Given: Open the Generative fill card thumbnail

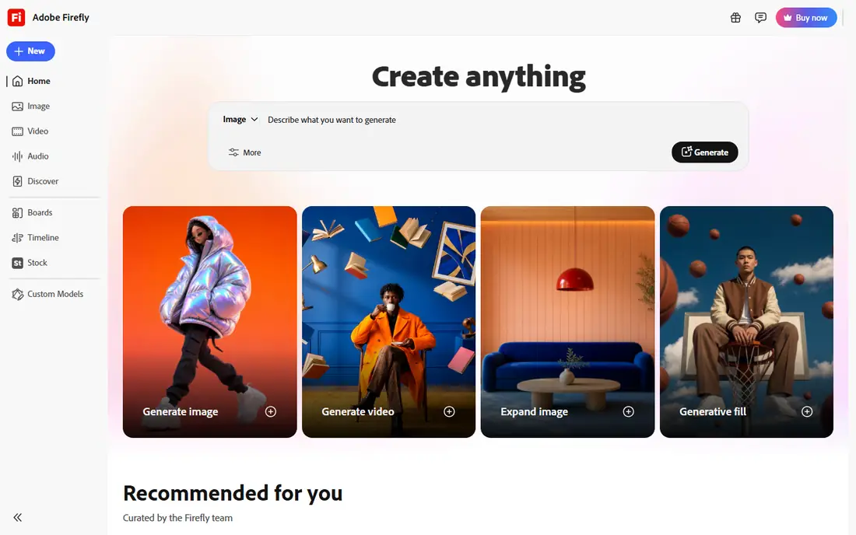Looking at the screenshot, I should [x=746, y=322].
